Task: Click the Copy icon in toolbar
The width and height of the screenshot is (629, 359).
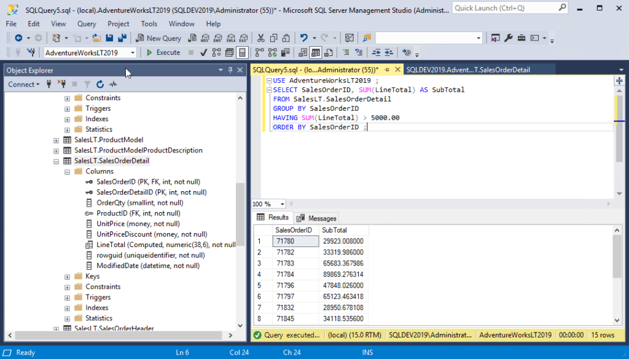Action: pyautogui.click(x=273, y=38)
